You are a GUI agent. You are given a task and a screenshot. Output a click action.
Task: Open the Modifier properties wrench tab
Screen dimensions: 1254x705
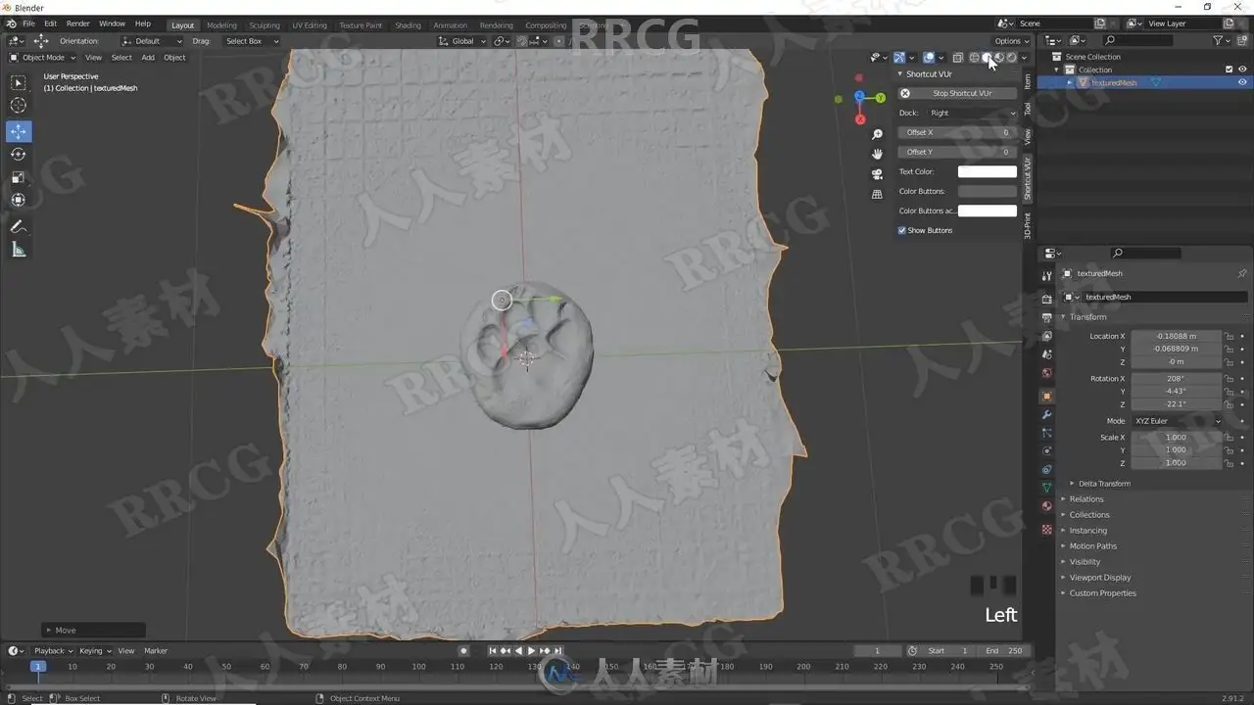[x=1047, y=414]
